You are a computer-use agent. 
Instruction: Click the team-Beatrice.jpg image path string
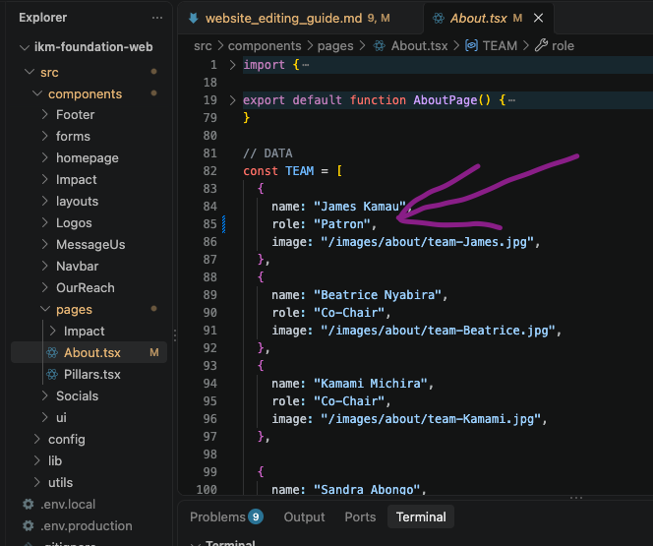438,331
